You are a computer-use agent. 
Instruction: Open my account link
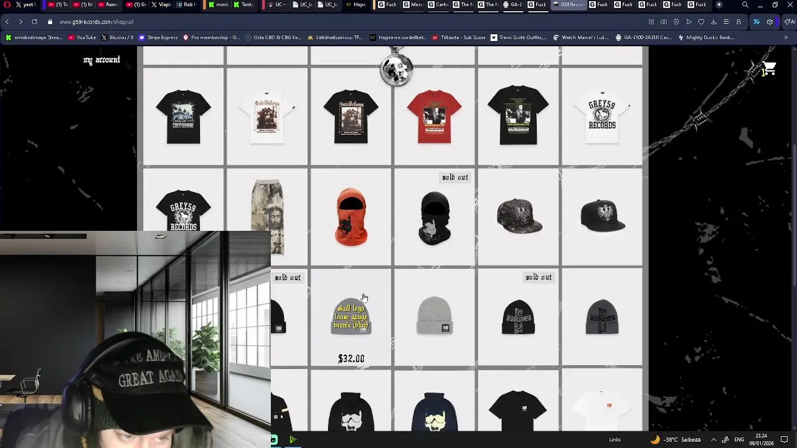pyautogui.click(x=101, y=60)
